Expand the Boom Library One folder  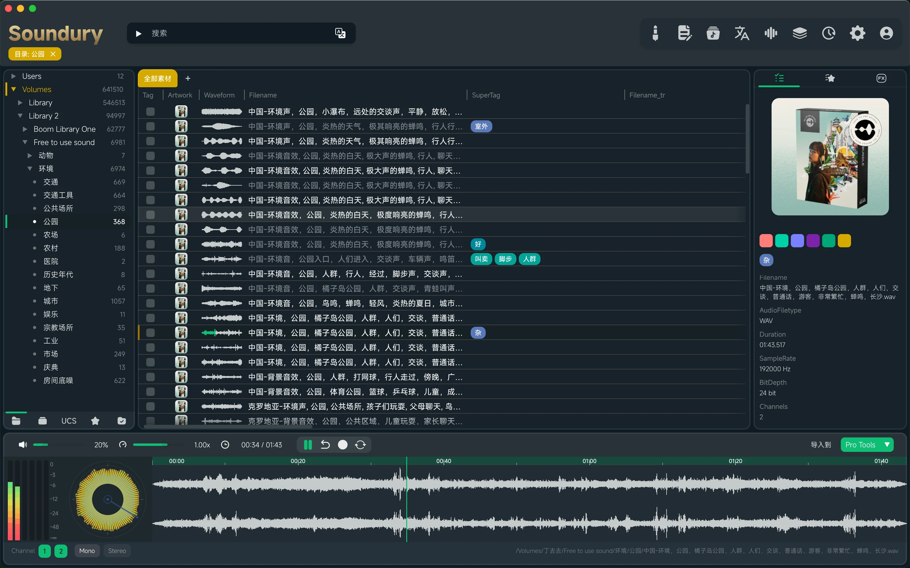(x=25, y=129)
